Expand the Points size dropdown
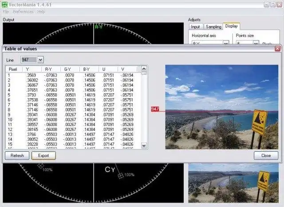Image resolution: width=284 pixels, height=207 pixels. [256, 43]
